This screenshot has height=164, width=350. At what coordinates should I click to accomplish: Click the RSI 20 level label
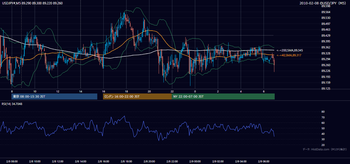pyautogui.click(x=323, y=145)
